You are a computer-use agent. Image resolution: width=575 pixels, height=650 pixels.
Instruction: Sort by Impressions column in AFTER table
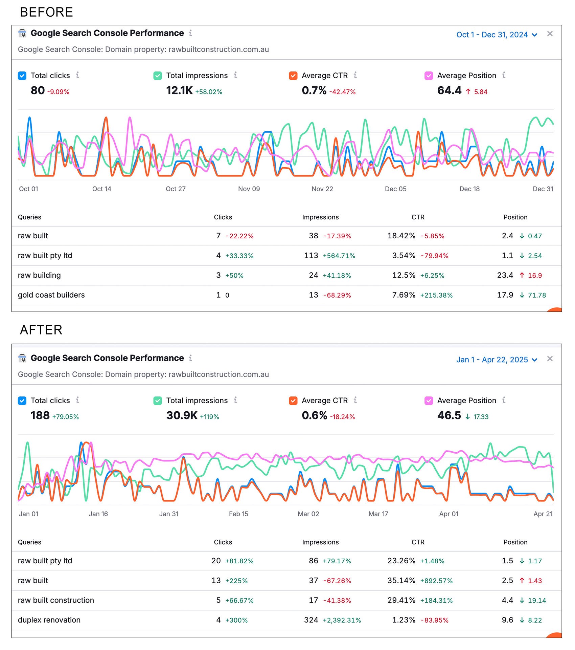tap(320, 542)
